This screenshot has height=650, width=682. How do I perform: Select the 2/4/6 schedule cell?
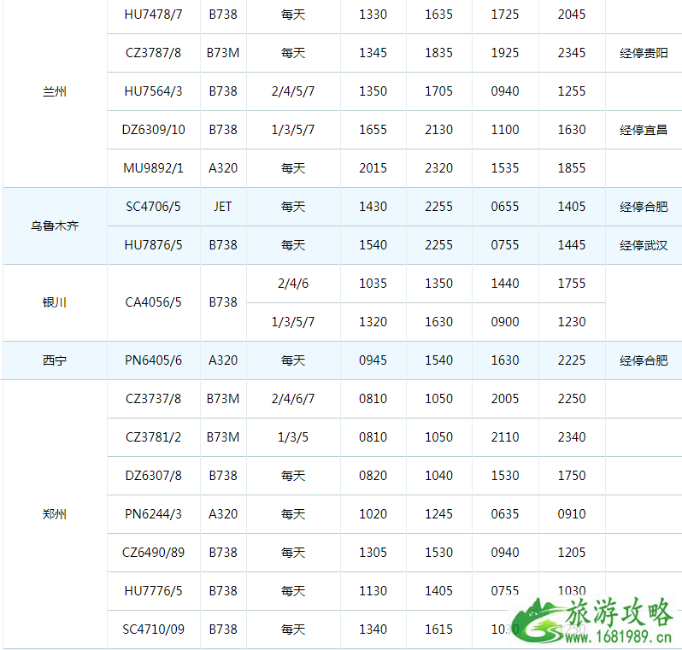(293, 284)
